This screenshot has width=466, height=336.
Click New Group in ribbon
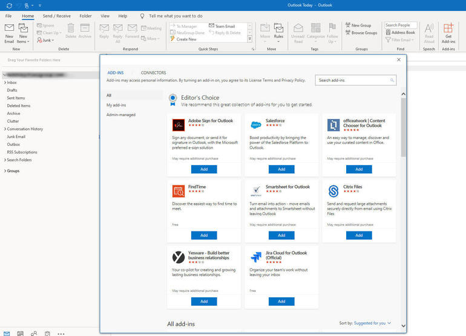pyautogui.click(x=358, y=25)
